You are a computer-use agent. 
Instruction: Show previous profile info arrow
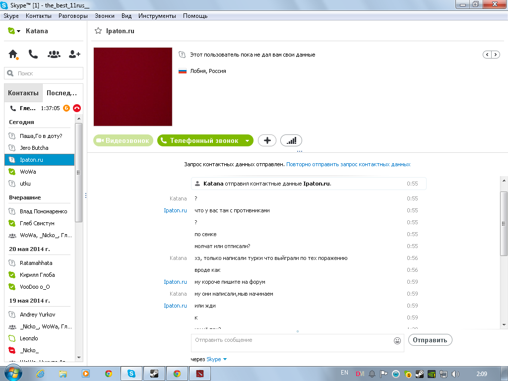pos(487,55)
